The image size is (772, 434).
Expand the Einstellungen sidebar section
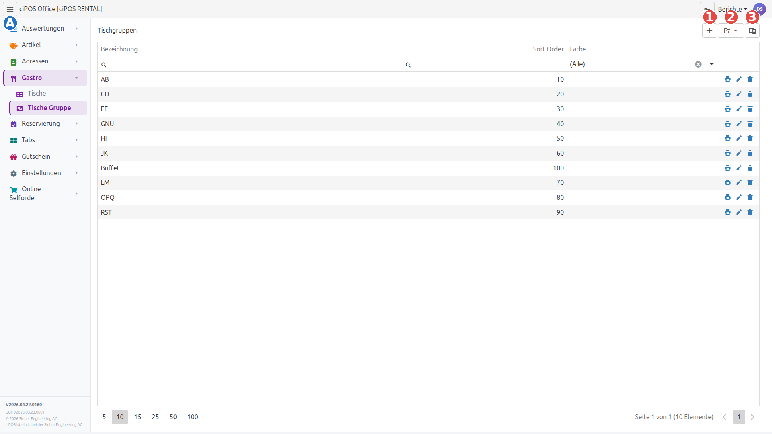pos(45,173)
